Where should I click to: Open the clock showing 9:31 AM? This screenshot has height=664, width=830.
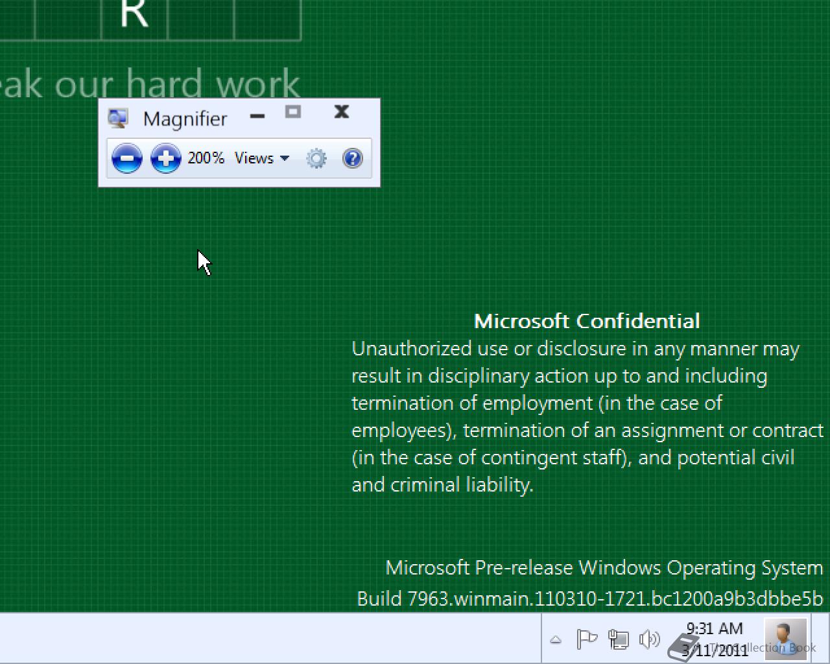pyautogui.click(x=715, y=639)
